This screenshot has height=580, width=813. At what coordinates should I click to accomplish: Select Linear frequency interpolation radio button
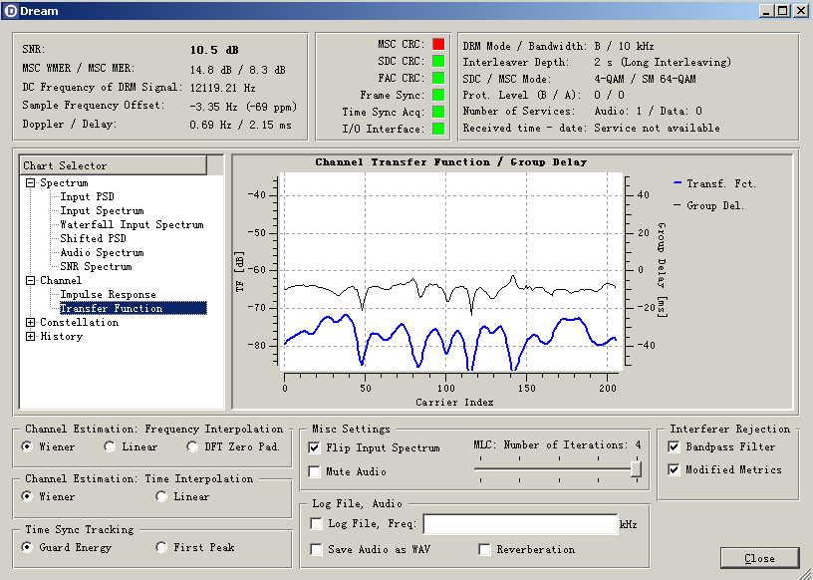point(110,447)
